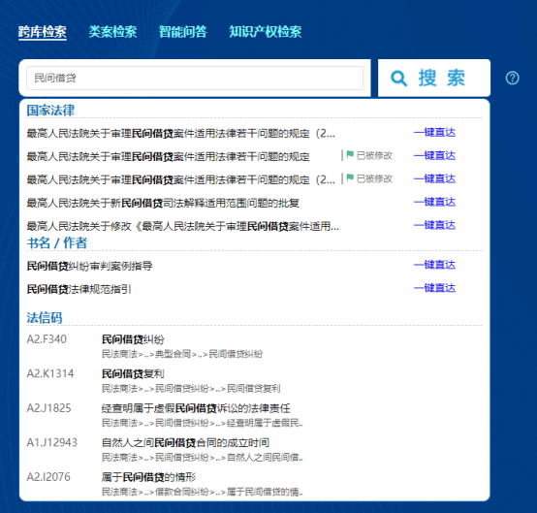Viewport: 537px width, 513px height.
Task: Switch to the 类案检索 tab
Action: tap(112, 32)
